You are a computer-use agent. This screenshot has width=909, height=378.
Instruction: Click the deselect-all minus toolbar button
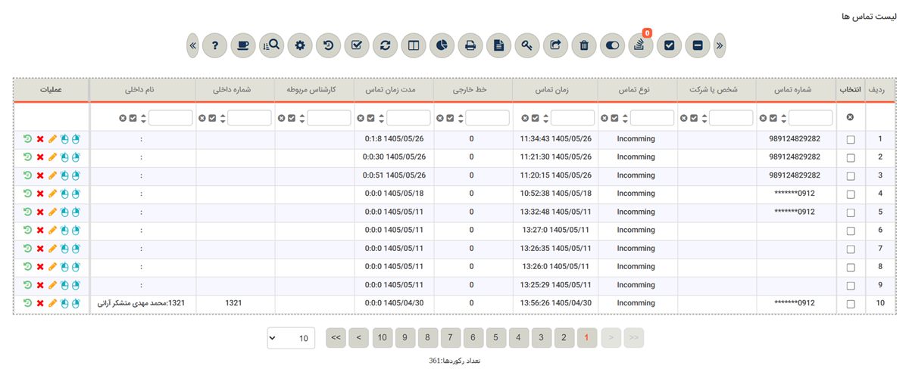pos(697,45)
